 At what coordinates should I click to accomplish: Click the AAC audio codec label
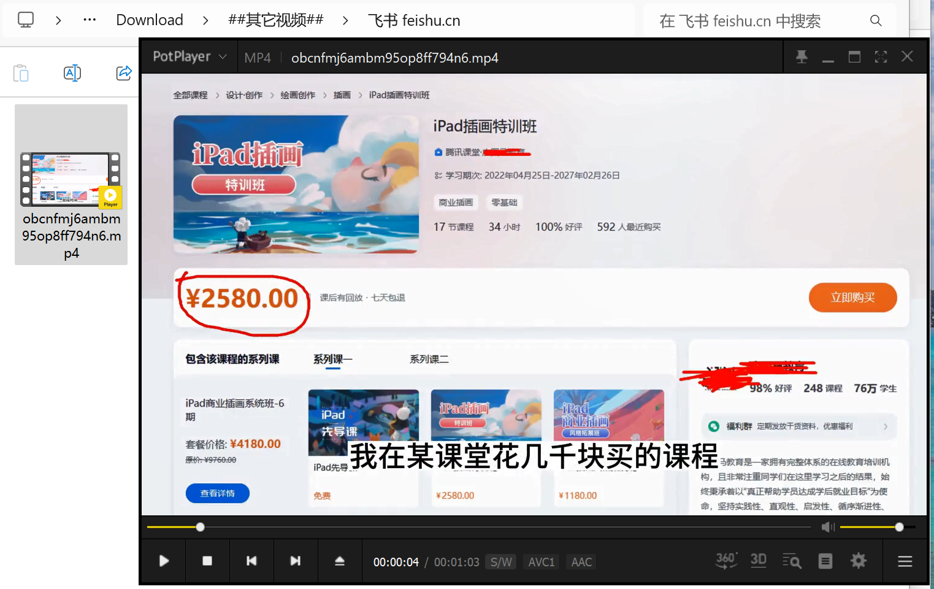582,562
